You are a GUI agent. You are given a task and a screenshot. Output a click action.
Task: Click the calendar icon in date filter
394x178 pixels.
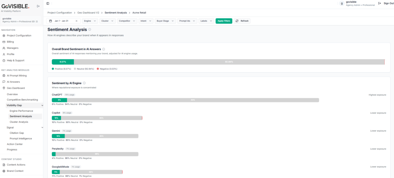(50, 21)
